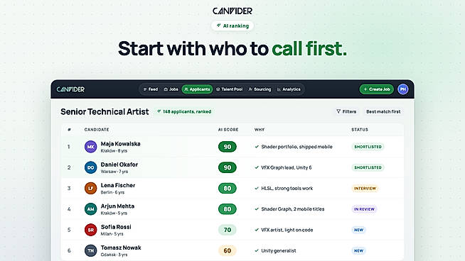This screenshot has width=465, height=261.
Task: Click 'Kraków · 8 yrs' under Maja Kowalska
Action: click(114, 150)
